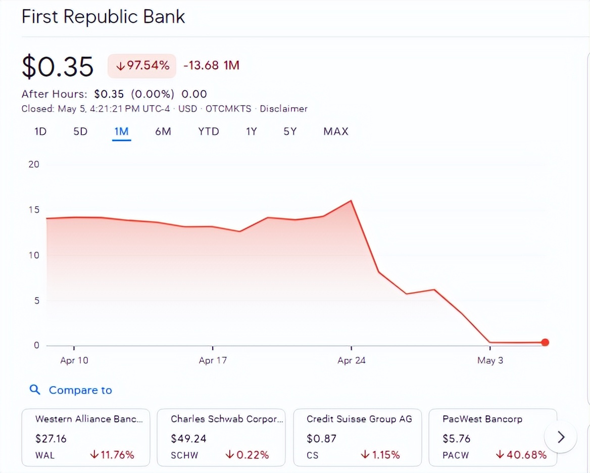Show the 6M price chart
Viewport: 590px width, 473px height.
point(163,131)
